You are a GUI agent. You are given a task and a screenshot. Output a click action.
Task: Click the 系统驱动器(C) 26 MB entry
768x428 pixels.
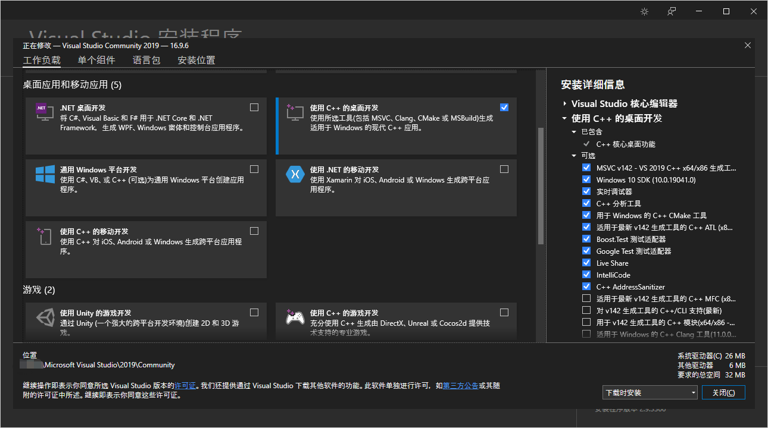711,356
